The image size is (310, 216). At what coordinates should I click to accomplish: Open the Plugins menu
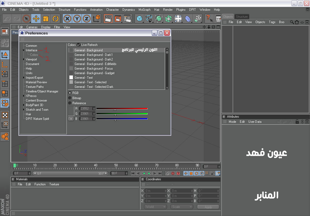pos(181,10)
